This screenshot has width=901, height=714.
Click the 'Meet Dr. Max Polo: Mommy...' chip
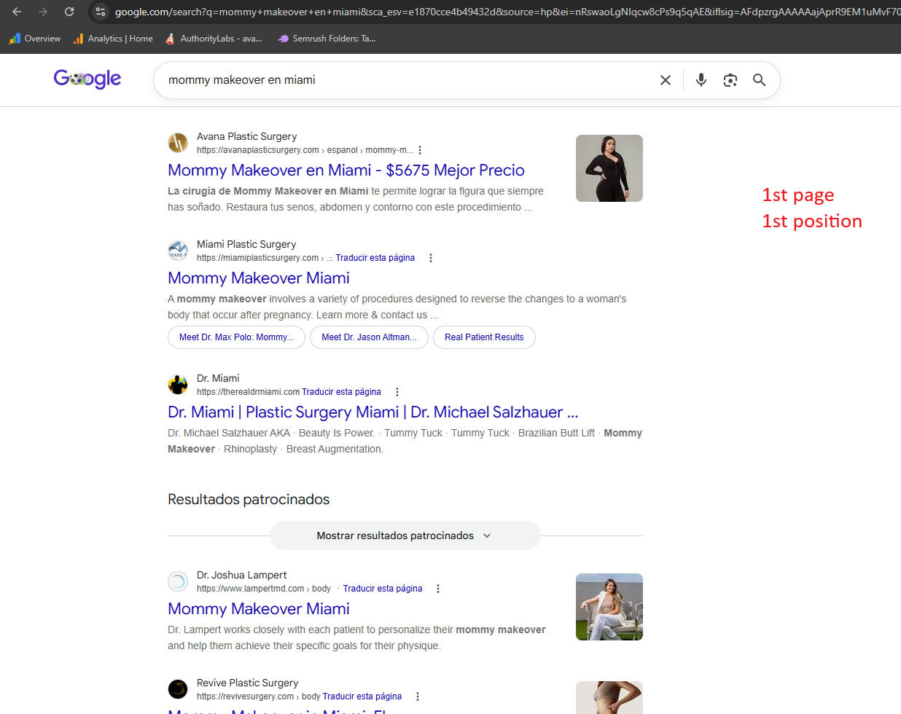(237, 337)
